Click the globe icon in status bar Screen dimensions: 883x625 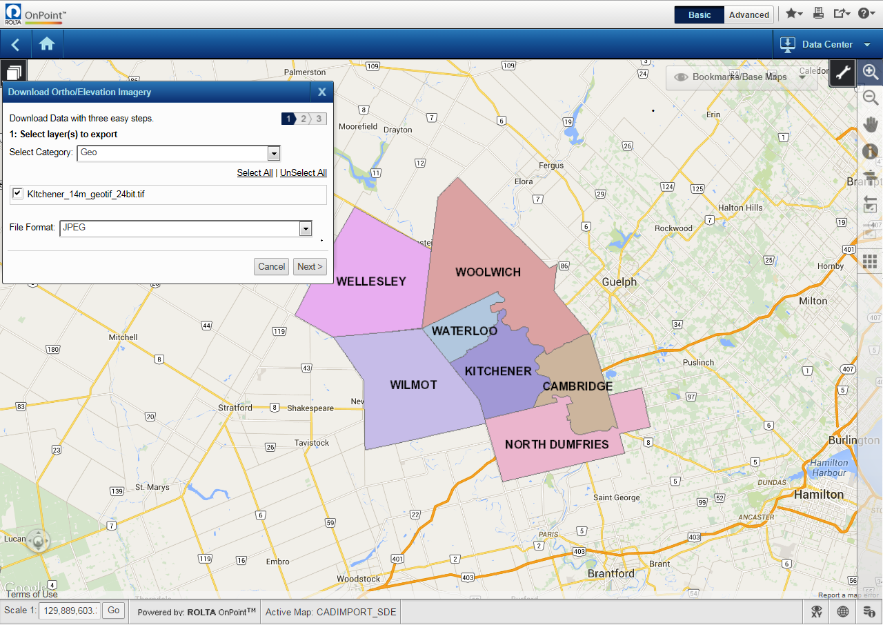[842, 611]
